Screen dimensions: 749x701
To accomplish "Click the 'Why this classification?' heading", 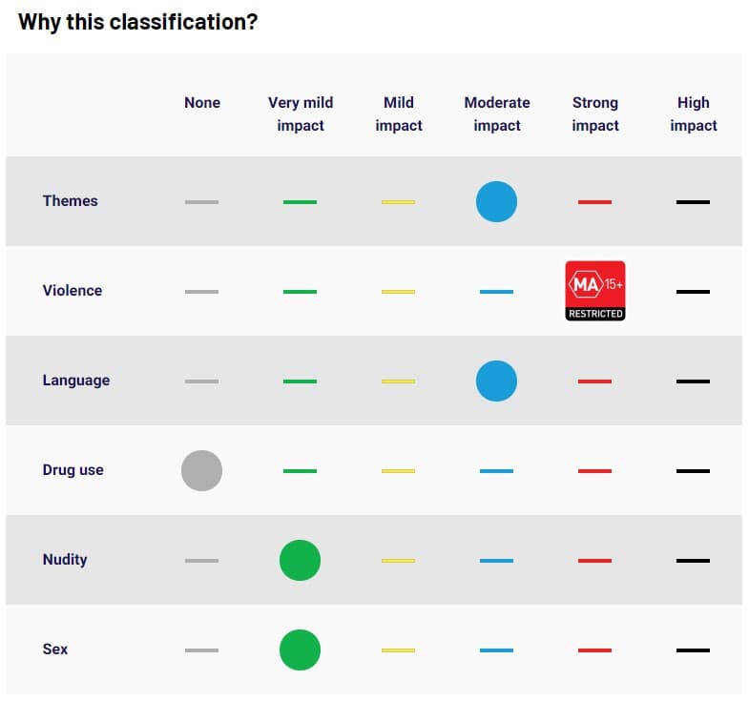I will (x=137, y=22).
